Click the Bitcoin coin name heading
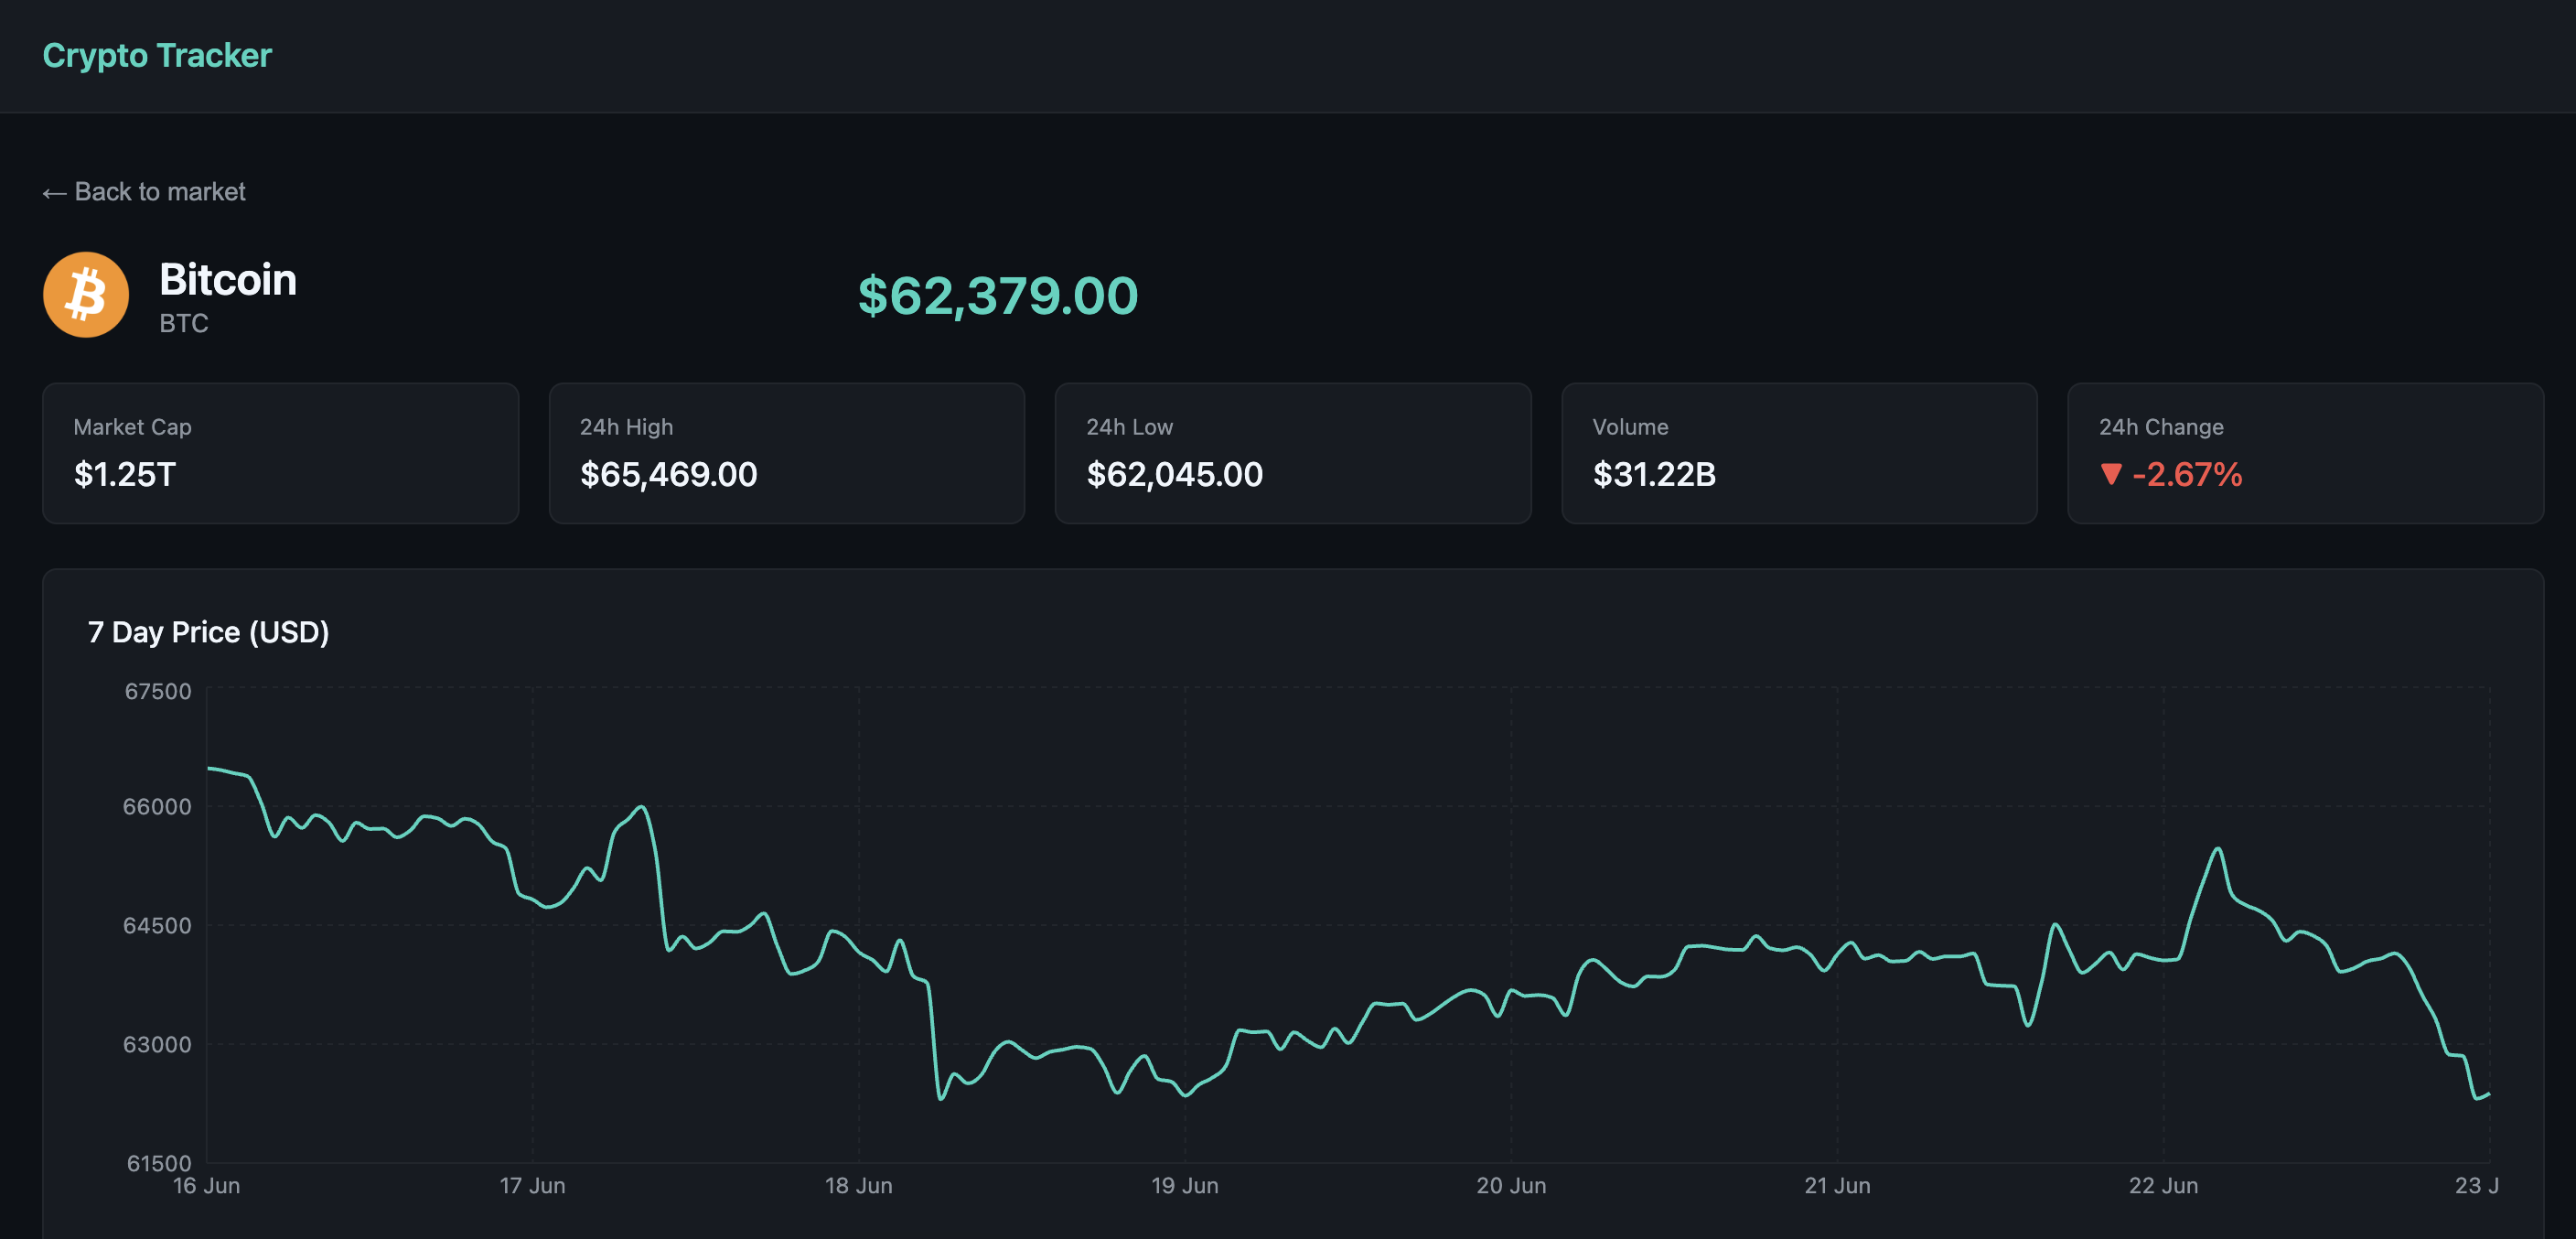 click(228, 279)
